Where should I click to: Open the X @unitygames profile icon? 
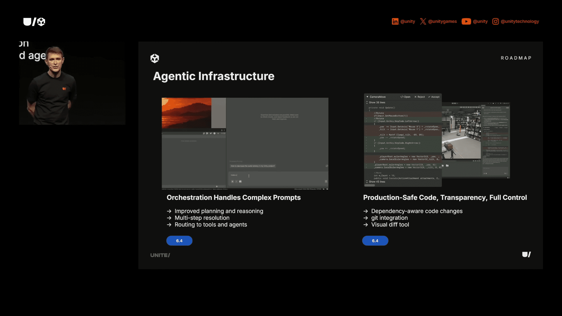pos(423,21)
